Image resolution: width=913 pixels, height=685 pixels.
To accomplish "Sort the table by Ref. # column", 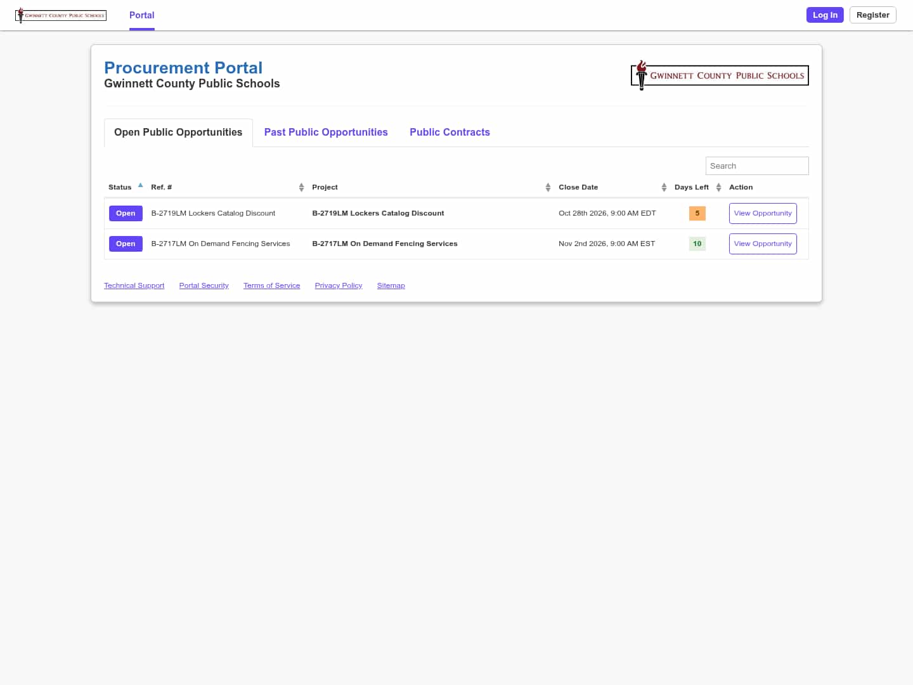I will click(x=228, y=187).
